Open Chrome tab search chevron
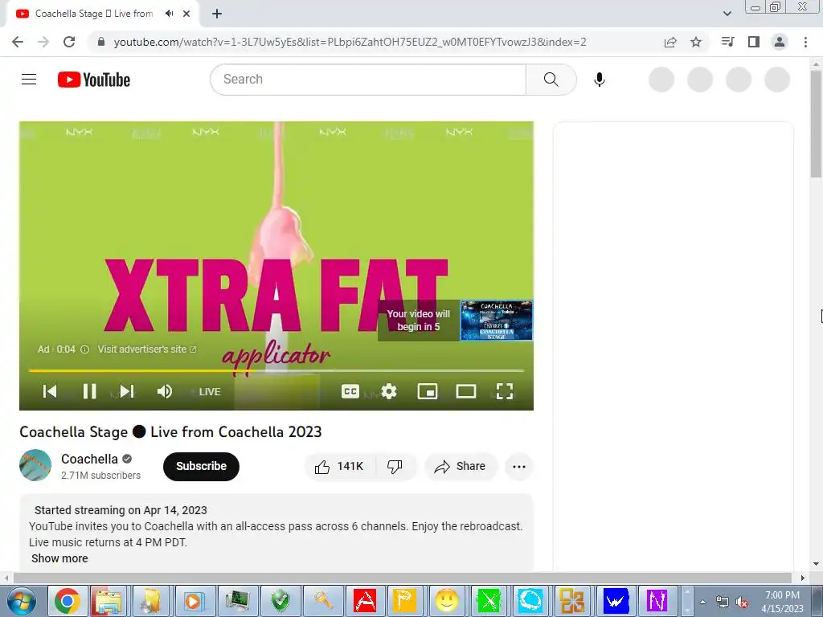Viewport: 823px width, 617px height. (727, 14)
